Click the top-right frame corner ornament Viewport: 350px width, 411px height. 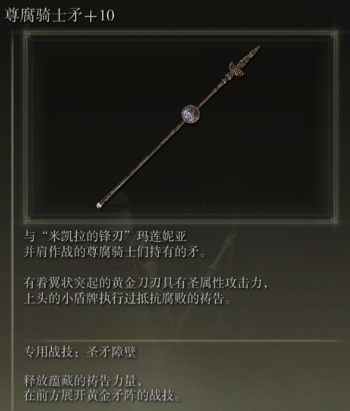[334, 34]
